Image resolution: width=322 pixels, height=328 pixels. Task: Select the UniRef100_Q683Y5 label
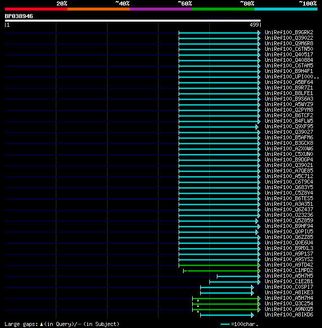[x=289, y=188]
